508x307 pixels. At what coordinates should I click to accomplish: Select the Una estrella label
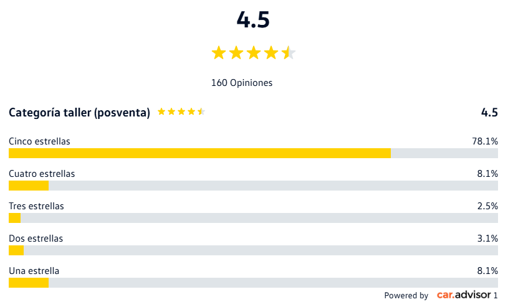click(34, 271)
